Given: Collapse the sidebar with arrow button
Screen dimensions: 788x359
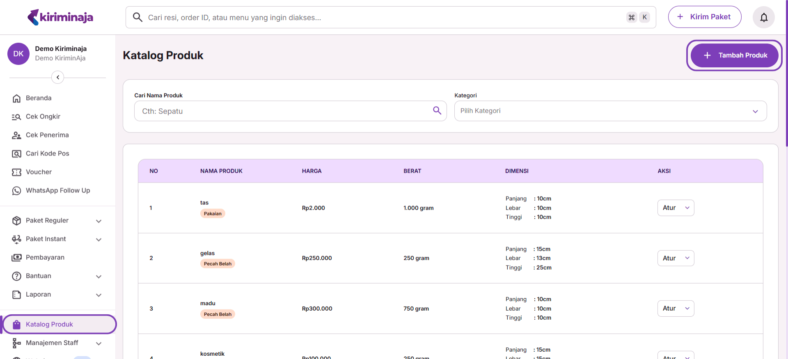Looking at the screenshot, I should tap(58, 77).
